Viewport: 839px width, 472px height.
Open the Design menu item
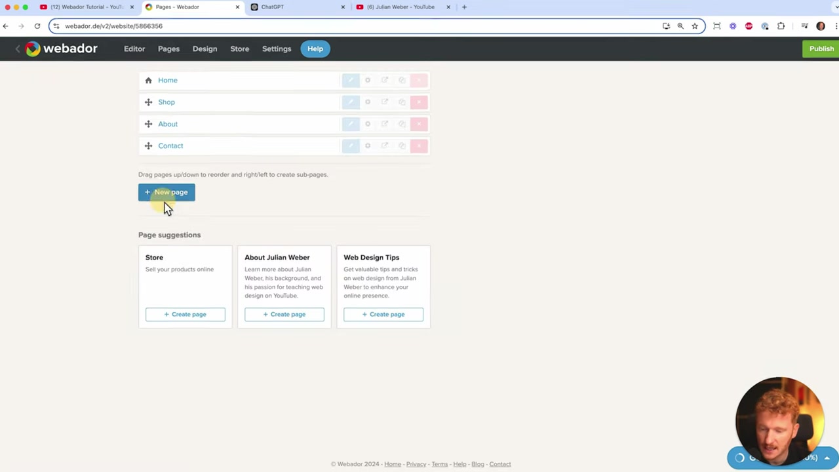coord(205,49)
